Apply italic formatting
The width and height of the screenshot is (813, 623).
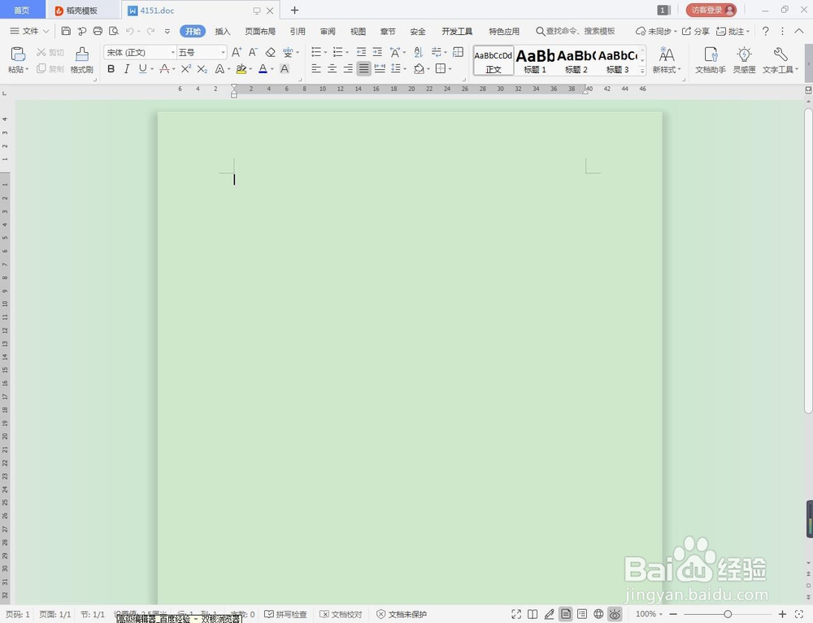click(126, 68)
